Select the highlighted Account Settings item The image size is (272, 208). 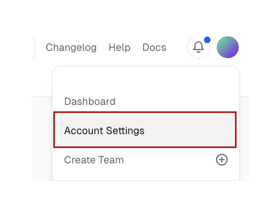pyautogui.click(x=145, y=131)
